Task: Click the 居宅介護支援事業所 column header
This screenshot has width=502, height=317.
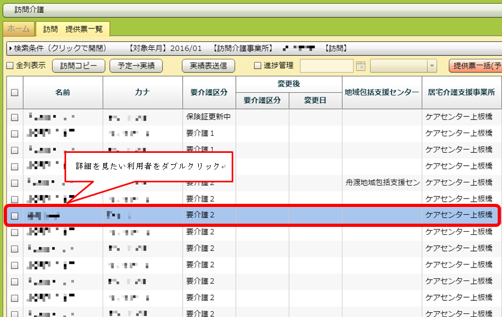Action: point(461,92)
